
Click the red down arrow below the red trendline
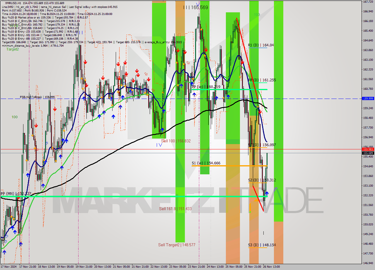point(260,112)
